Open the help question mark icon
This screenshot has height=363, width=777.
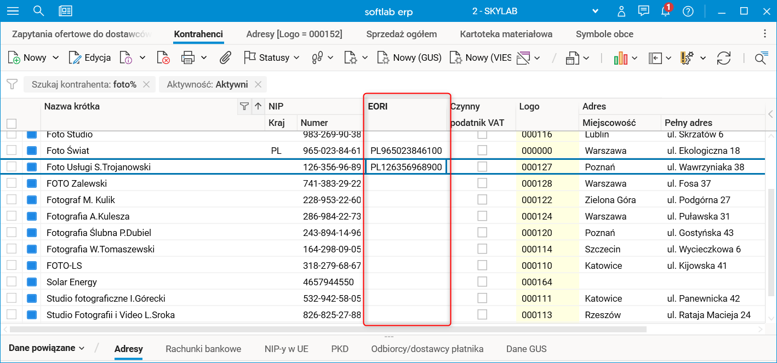coord(688,11)
